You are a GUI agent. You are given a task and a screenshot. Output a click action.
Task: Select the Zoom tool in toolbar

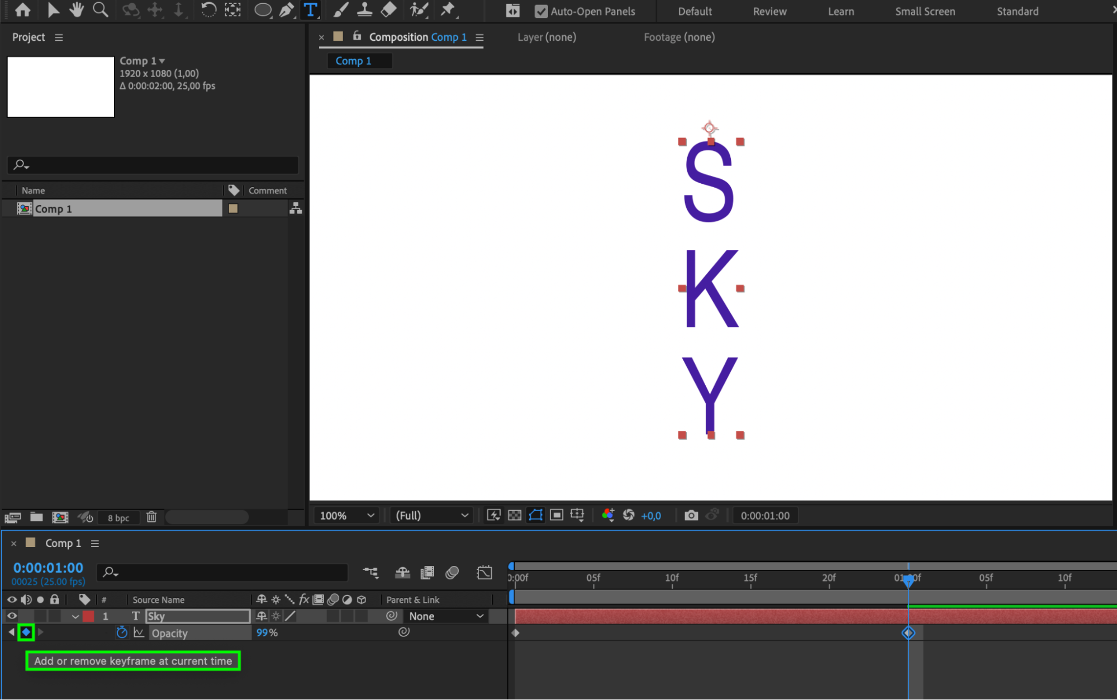coord(101,9)
